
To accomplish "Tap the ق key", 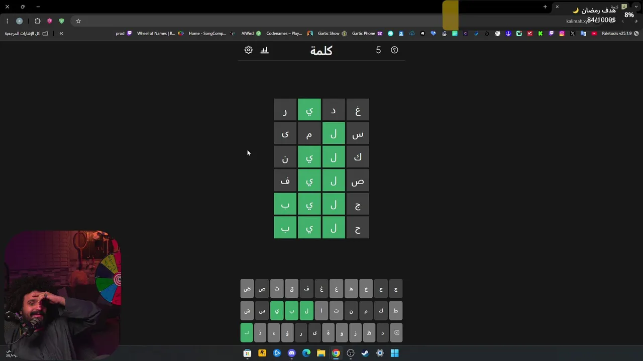I will [x=291, y=289].
